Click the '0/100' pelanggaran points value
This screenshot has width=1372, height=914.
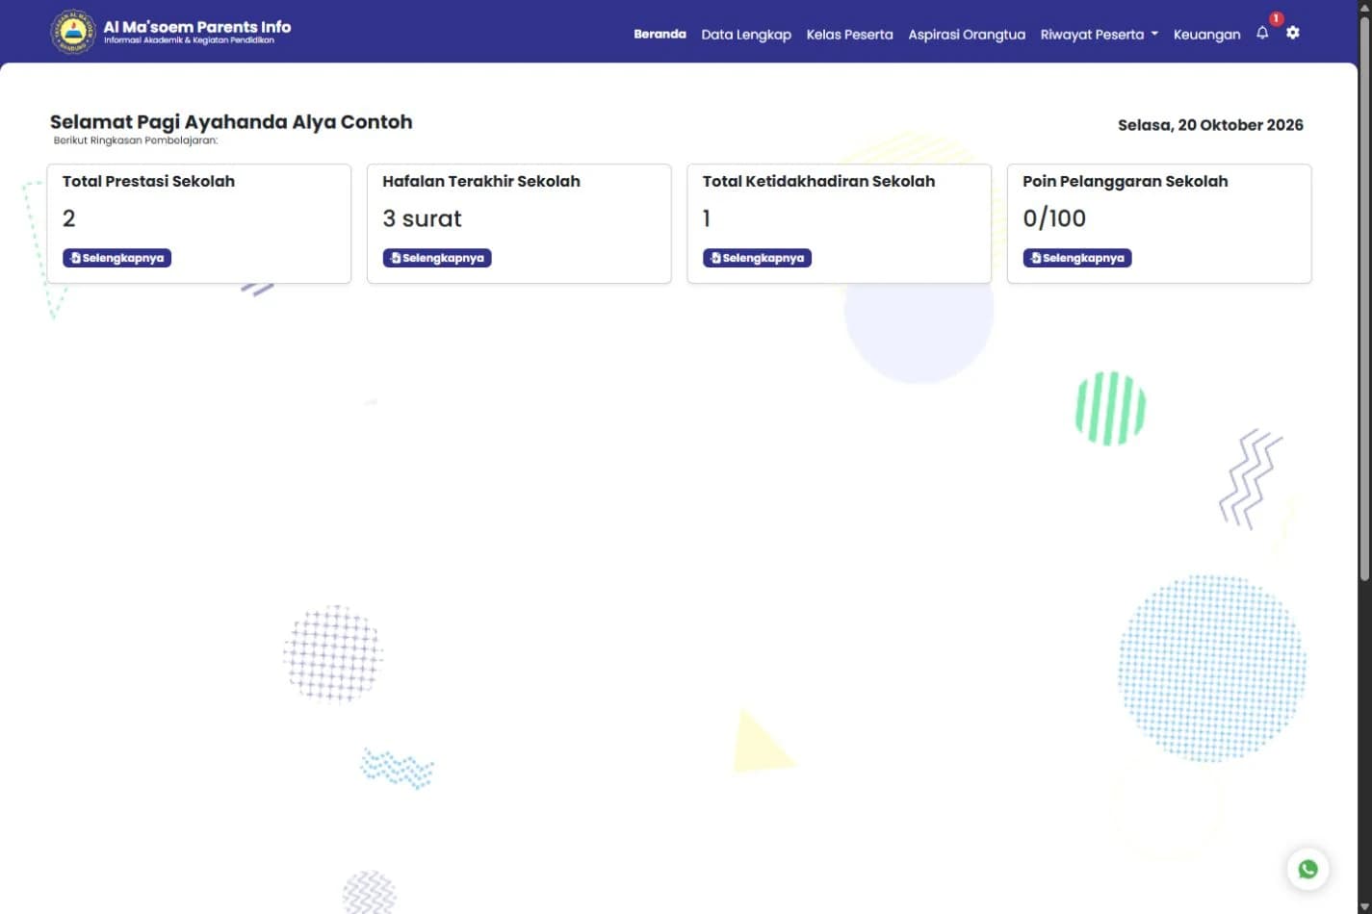point(1054,218)
